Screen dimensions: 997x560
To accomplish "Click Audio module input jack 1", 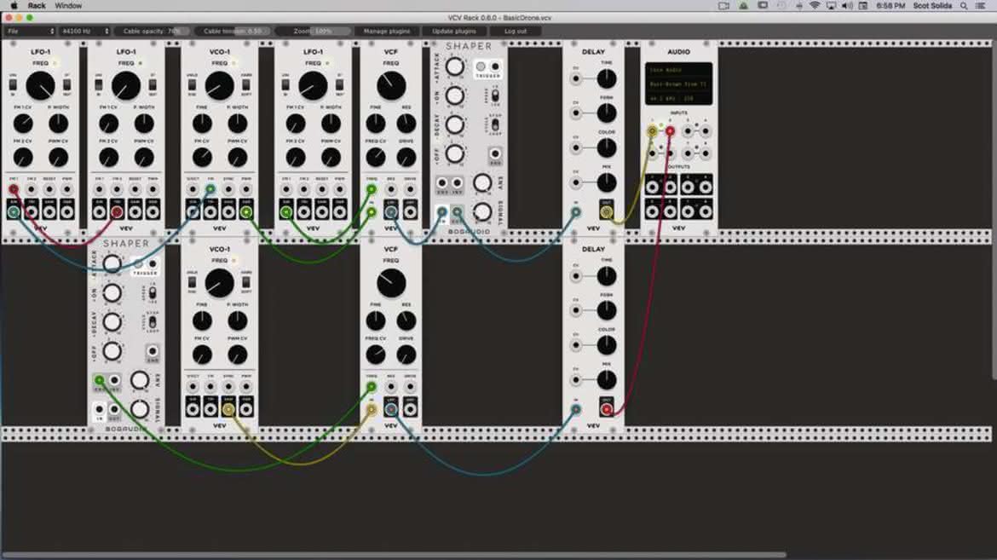I will (x=652, y=131).
